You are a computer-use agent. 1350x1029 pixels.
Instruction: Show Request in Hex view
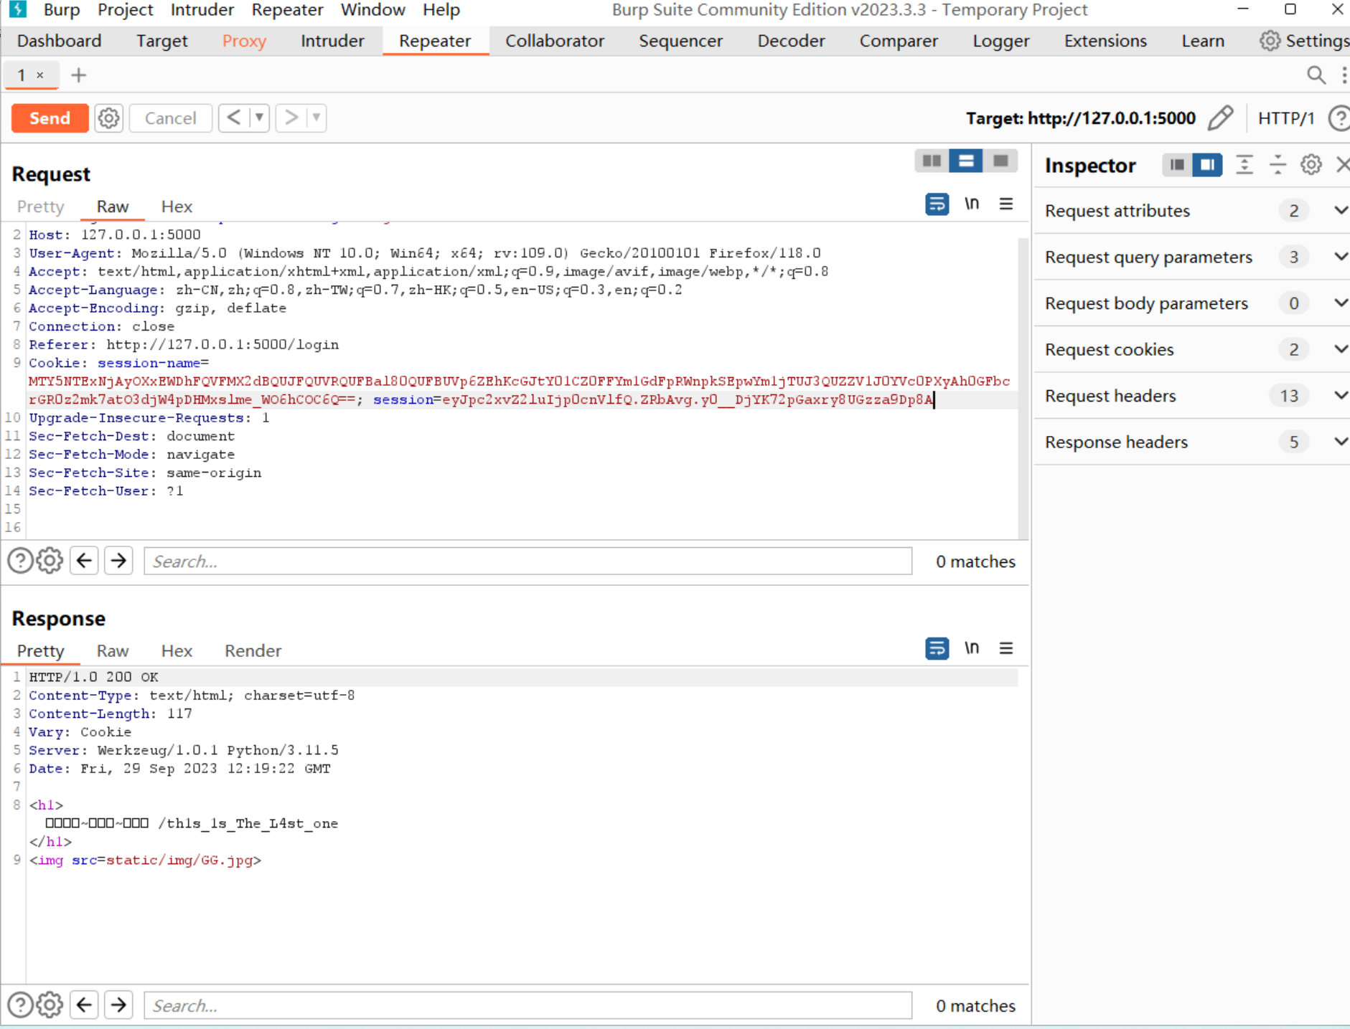pos(177,207)
